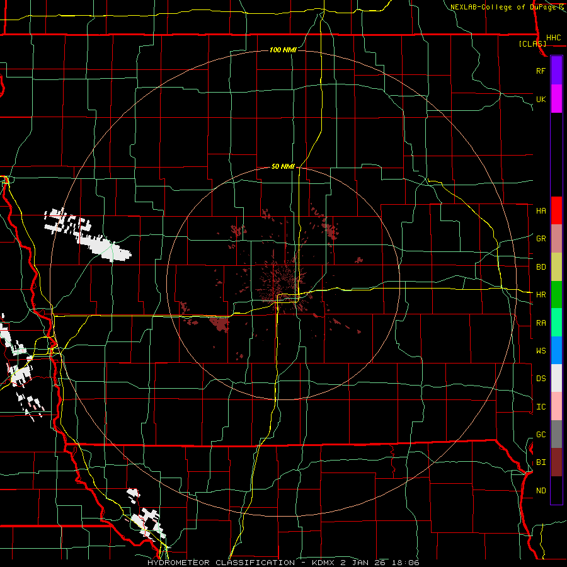
Task: Select the yellow BD legend swatch
Action: (x=556, y=267)
